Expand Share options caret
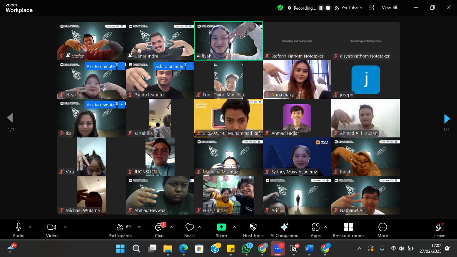Image resolution: width=457 pixels, height=257 pixels. click(235, 227)
